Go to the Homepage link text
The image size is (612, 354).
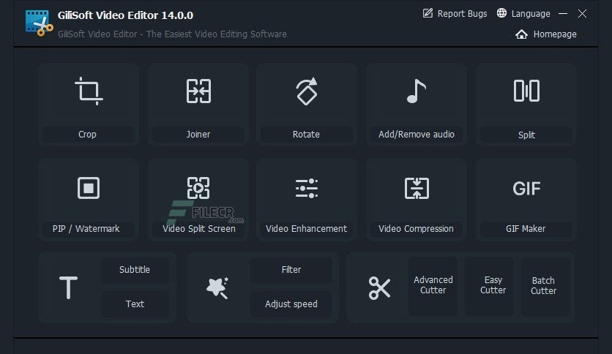click(555, 34)
